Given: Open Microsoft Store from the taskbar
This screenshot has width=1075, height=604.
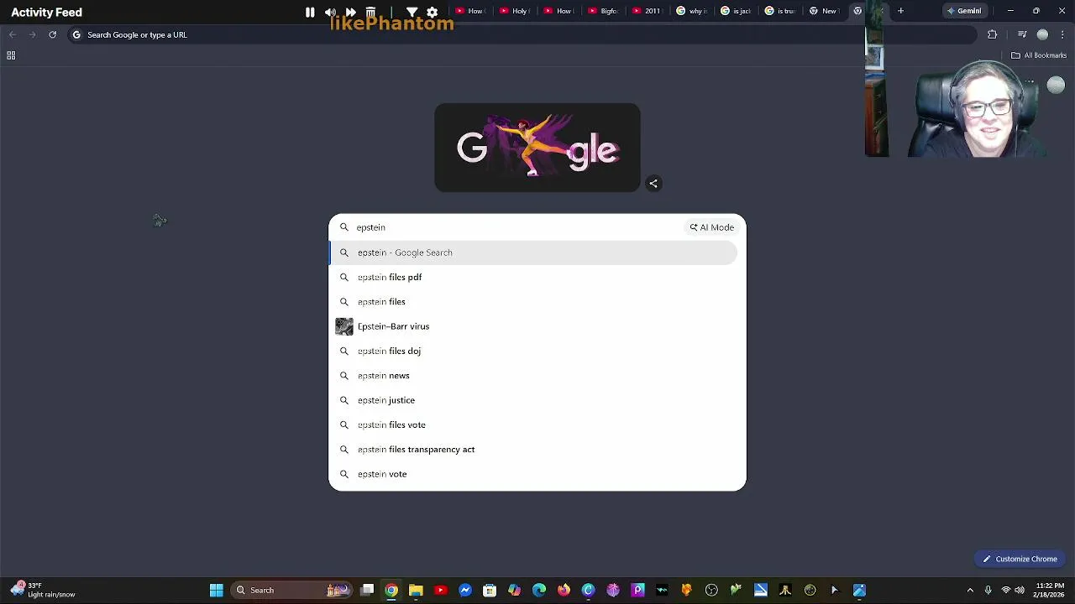Looking at the screenshot, I should click(490, 591).
